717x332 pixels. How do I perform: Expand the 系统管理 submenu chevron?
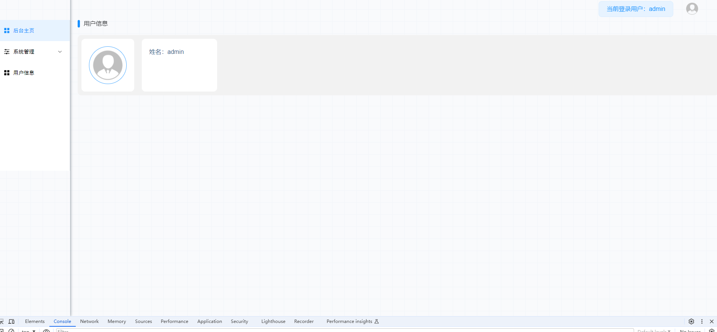[60, 52]
